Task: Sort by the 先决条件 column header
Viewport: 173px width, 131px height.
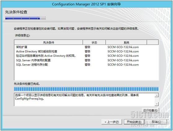Action: pos(48,42)
